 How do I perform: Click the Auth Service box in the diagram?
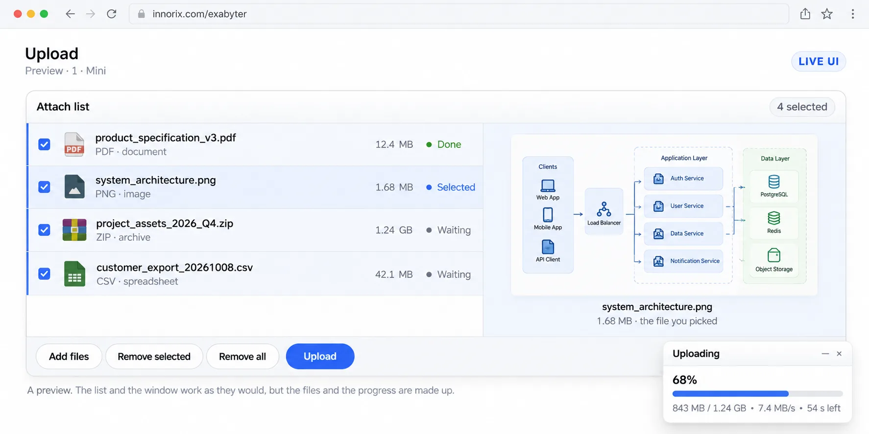[683, 179]
